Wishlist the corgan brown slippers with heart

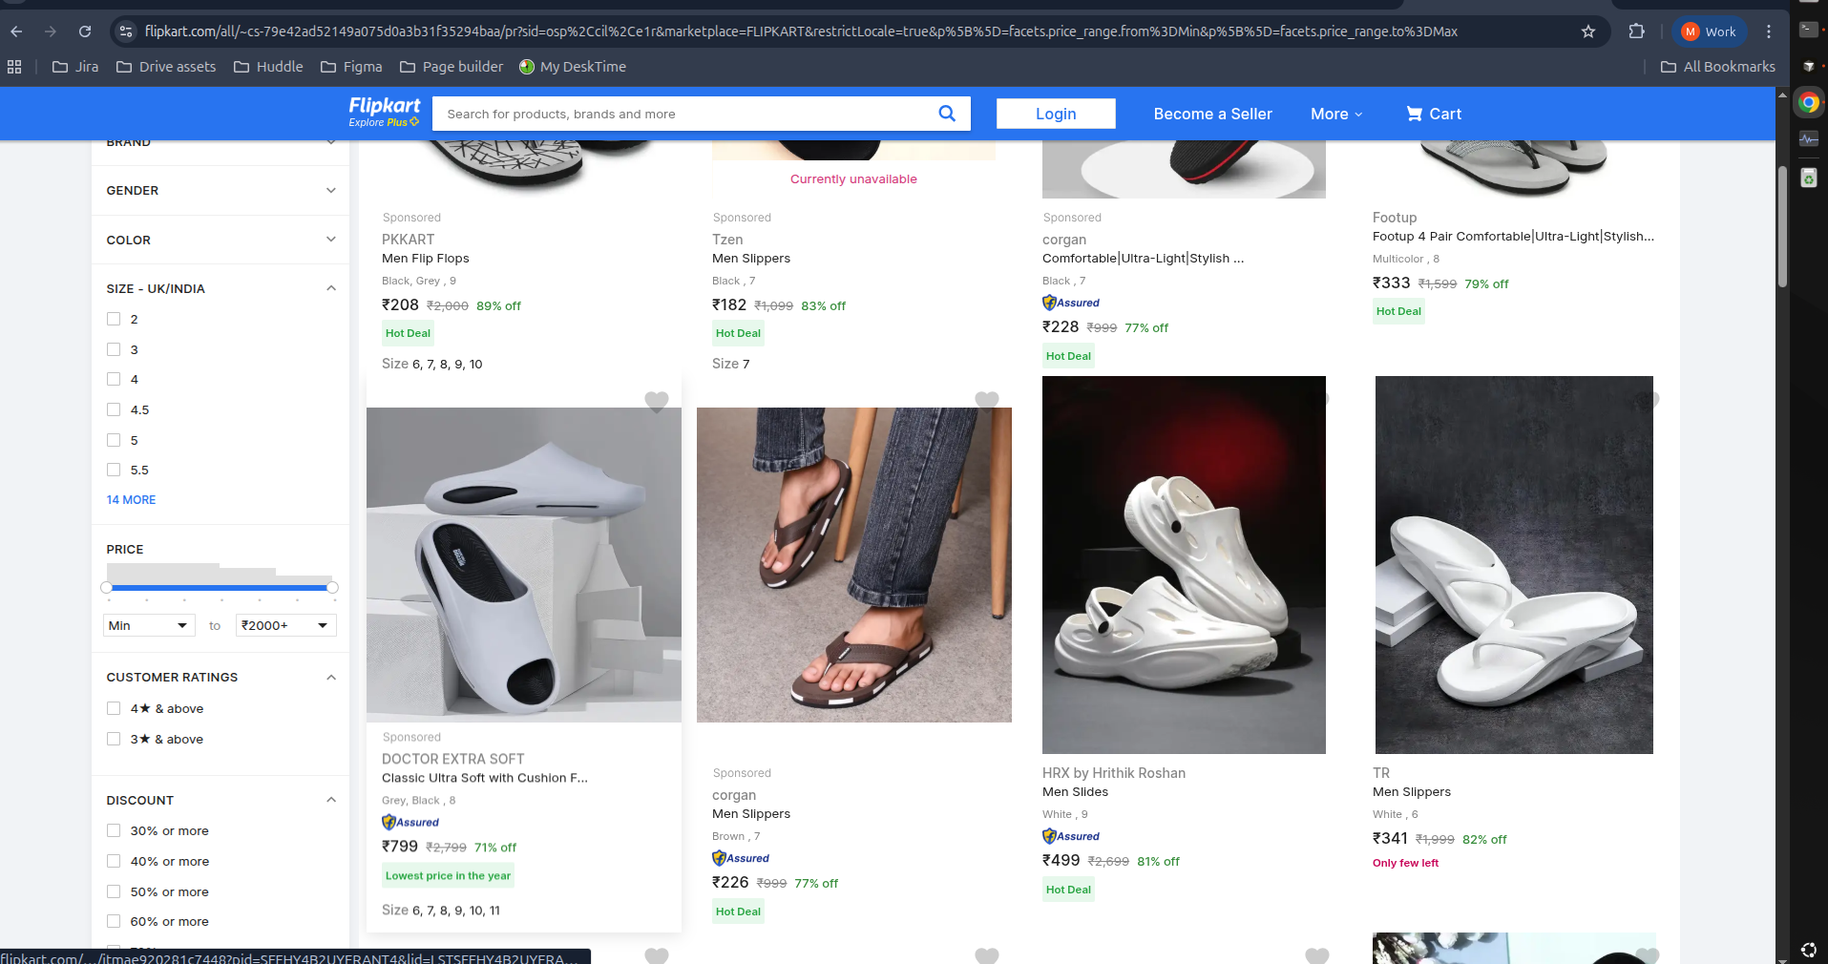[987, 400]
